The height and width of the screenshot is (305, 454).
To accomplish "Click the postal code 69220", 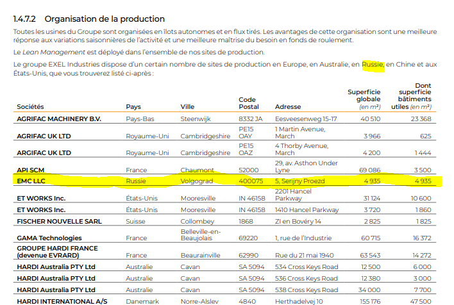I will coord(248,238).
